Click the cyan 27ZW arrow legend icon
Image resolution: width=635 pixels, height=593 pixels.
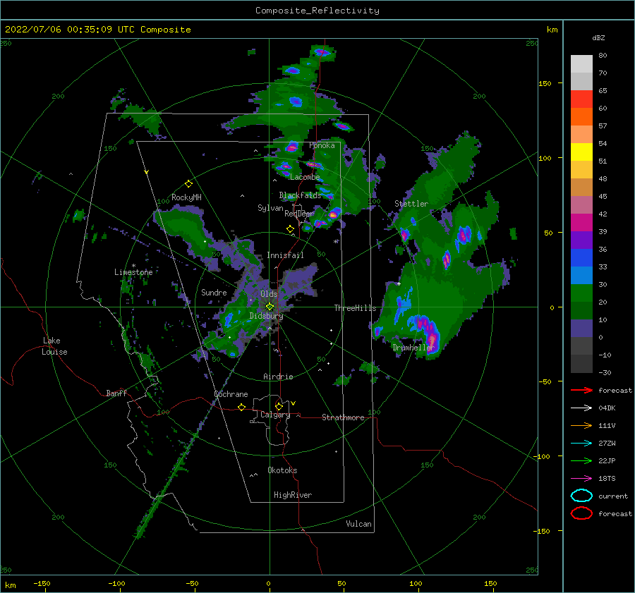pyautogui.click(x=581, y=444)
